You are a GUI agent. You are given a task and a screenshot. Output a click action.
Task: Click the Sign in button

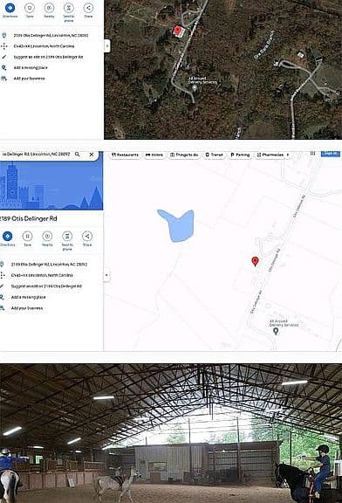tap(330, 154)
